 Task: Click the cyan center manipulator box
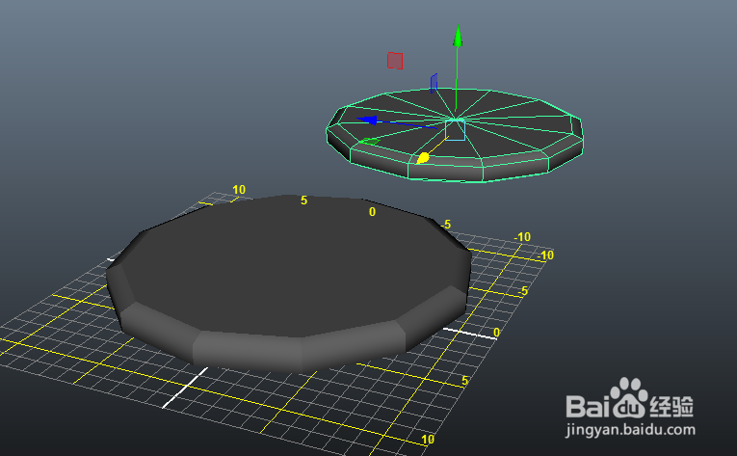click(455, 130)
